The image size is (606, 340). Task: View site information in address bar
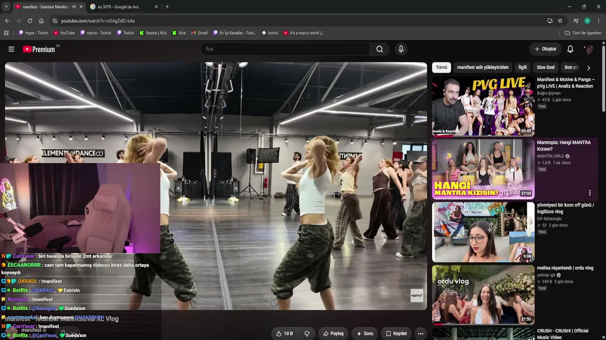[x=55, y=21]
